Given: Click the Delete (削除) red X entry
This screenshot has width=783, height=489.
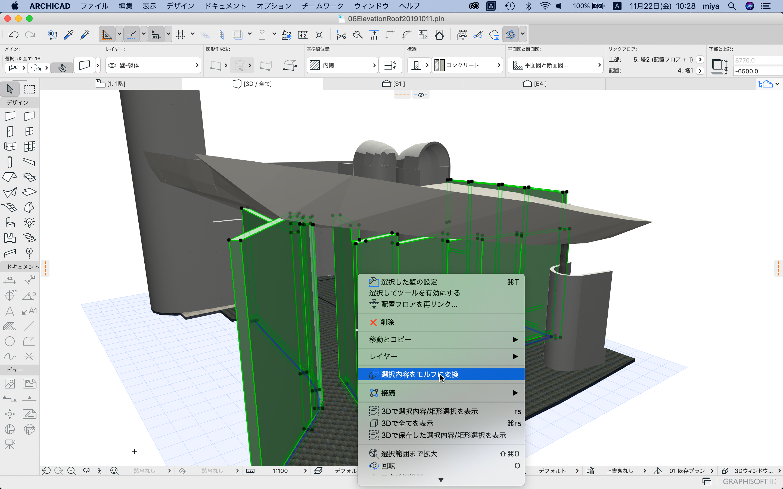Looking at the screenshot, I should (x=387, y=322).
